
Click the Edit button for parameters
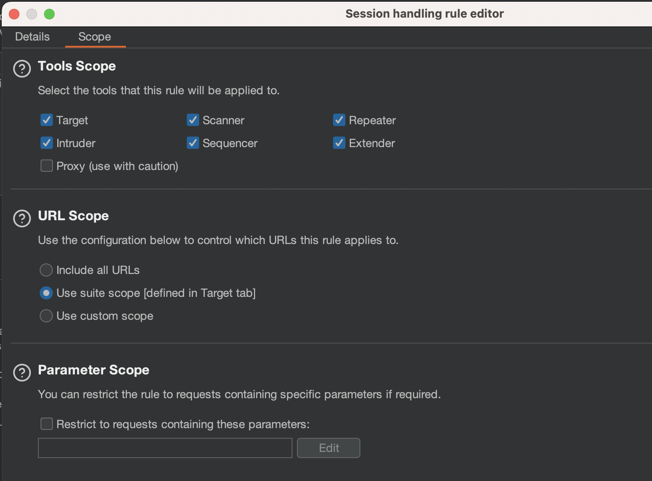[x=329, y=448]
